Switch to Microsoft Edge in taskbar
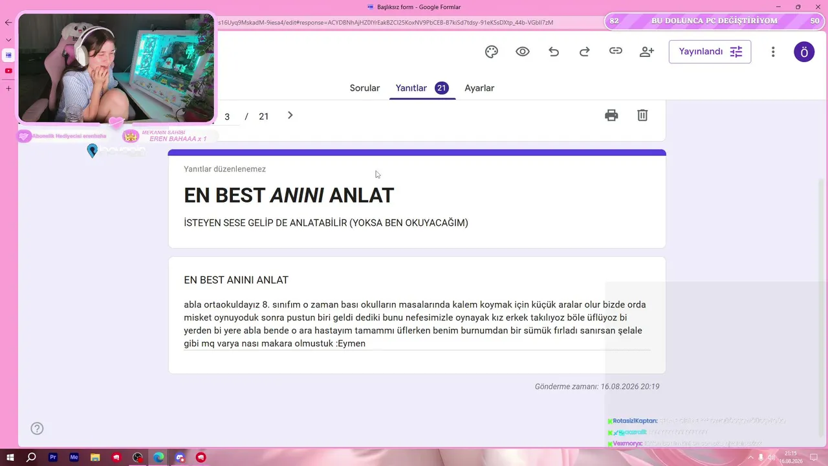The height and width of the screenshot is (466, 828). tap(158, 458)
